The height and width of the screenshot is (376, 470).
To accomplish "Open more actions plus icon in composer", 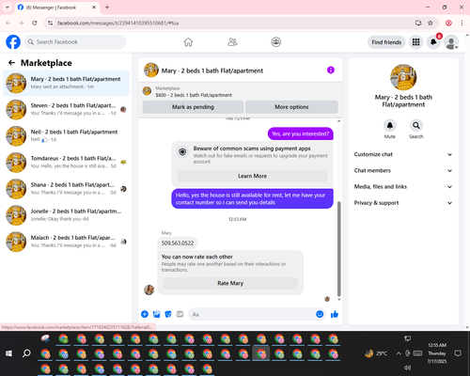I will pyautogui.click(x=145, y=314).
